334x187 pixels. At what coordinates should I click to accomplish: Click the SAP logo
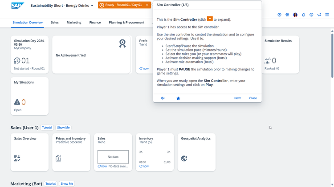coord(17,5)
